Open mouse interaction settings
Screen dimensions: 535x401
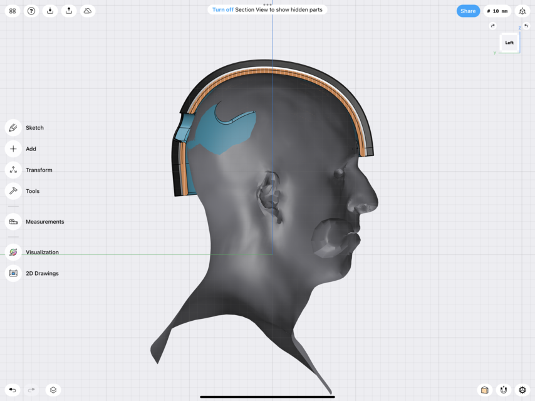(503, 389)
